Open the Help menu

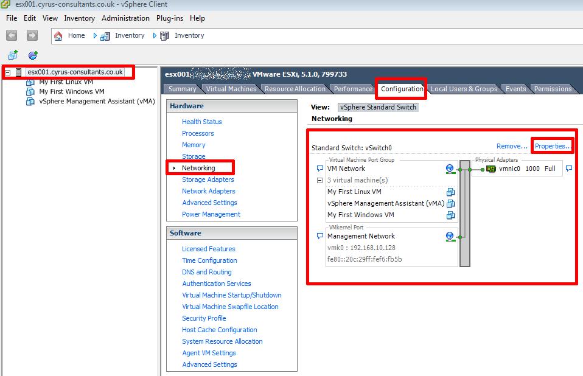pos(197,18)
